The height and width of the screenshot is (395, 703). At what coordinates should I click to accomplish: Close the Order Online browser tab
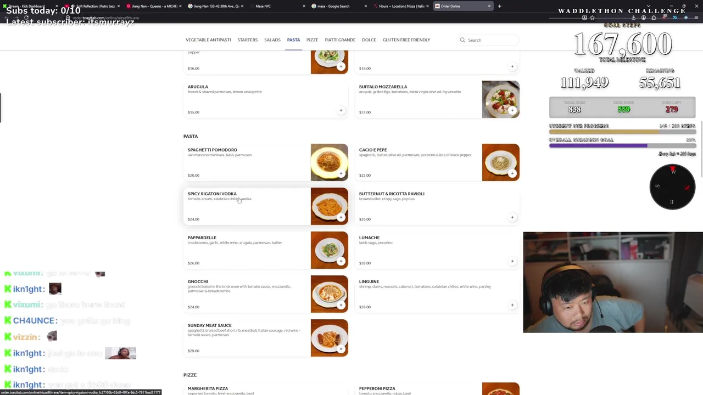point(489,6)
